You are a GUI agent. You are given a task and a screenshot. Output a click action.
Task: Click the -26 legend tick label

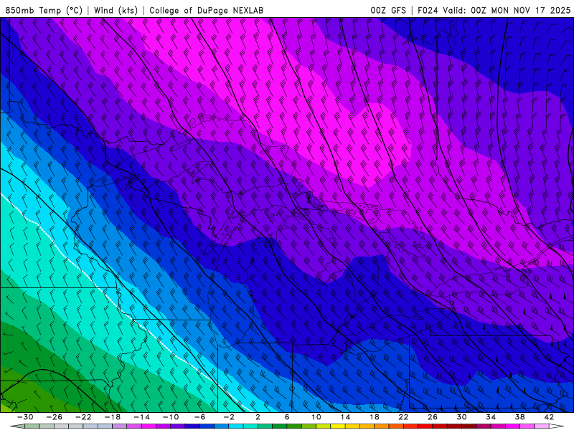point(55,417)
